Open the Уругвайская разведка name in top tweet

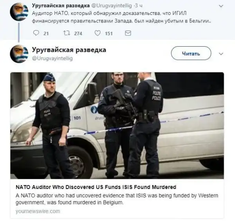[x=61, y=5]
